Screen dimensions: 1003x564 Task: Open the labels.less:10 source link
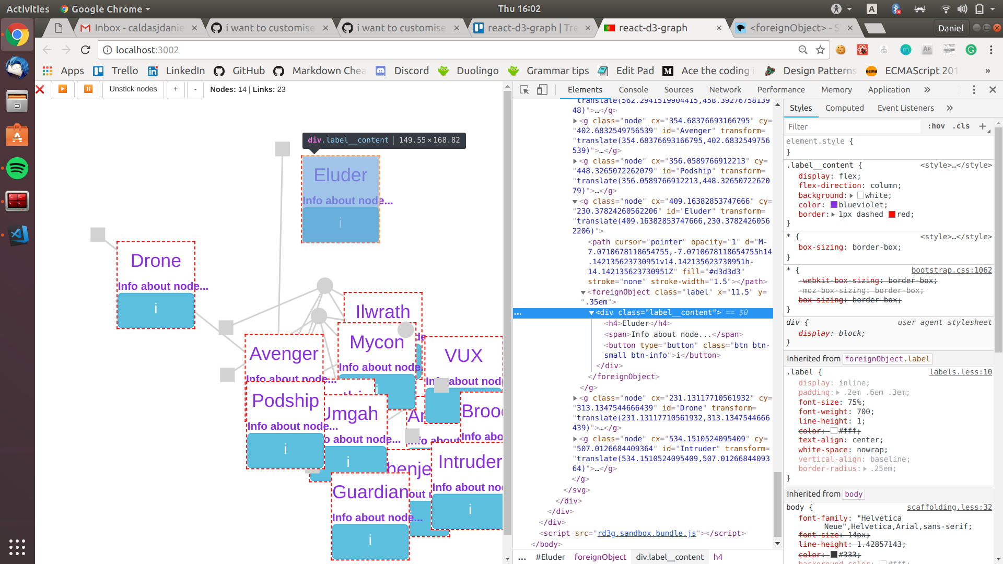tap(960, 372)
